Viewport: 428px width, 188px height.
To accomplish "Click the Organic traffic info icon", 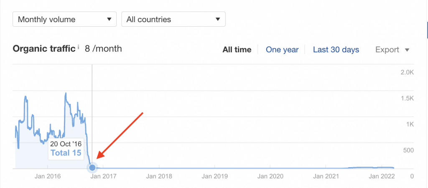I will (x=78, y=47).
